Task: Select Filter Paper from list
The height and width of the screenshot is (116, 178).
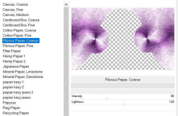Action: click(12, 51)
